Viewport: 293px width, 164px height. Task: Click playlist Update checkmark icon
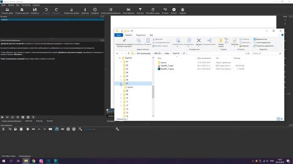(12, 118)
